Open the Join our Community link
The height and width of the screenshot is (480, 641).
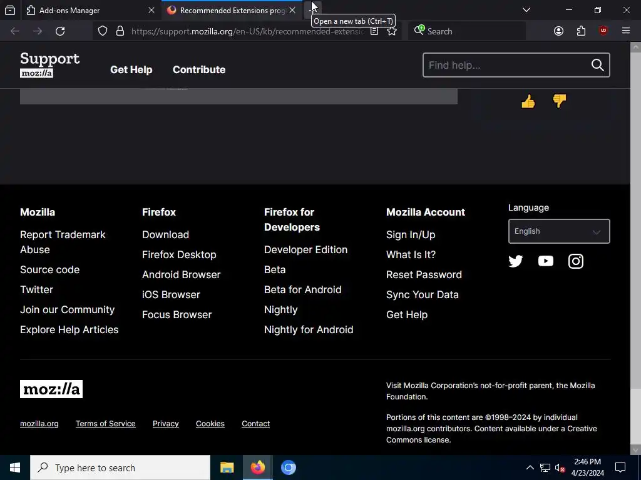pos(68,310)
